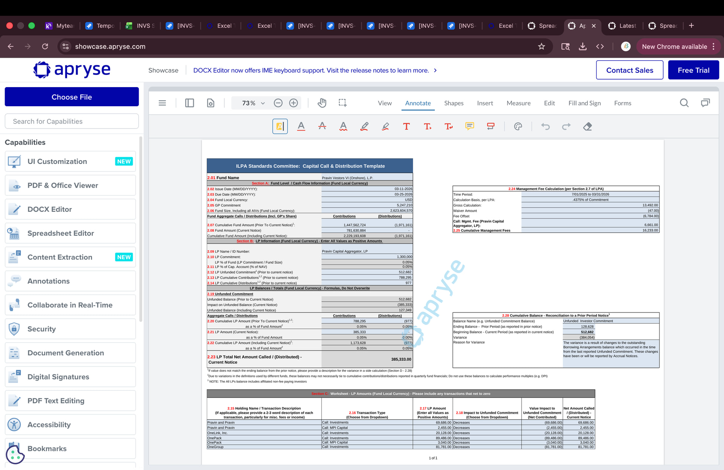This screenshot has height=470, width=724.
Task: Expand the release notes banner arrow
Action: 435,70
